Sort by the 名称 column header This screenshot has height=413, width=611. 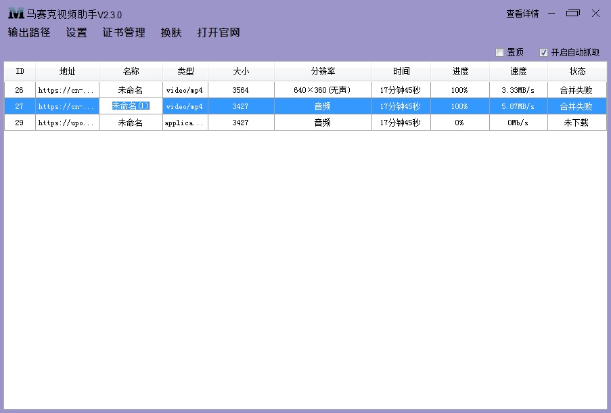pyautogui.click(x=131, y=71)
